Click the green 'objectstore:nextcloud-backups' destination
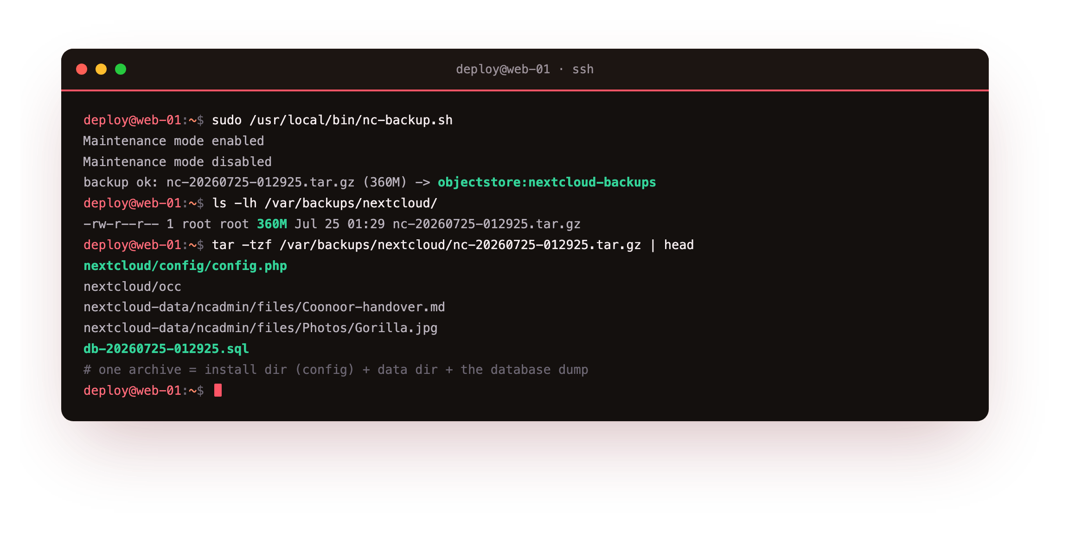This screenshot has width=1069, height=533. point(547,182)
